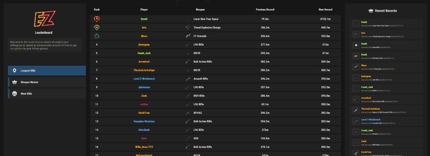Open the Longest Kills leaderboard tab
Viewport: 430px width, 156px height.
tap(47, 71)
